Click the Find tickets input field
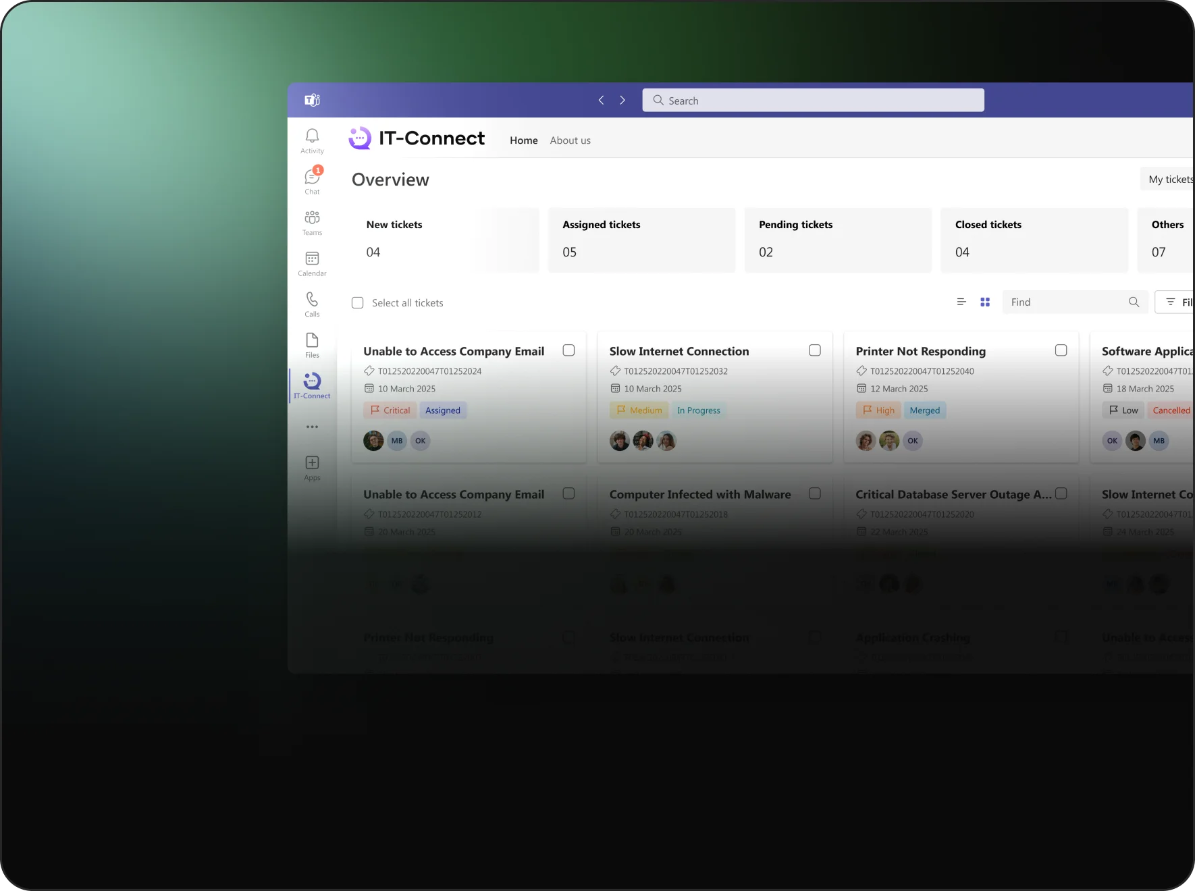The height and width of the screenshot is (891, 1195). 1065,302
